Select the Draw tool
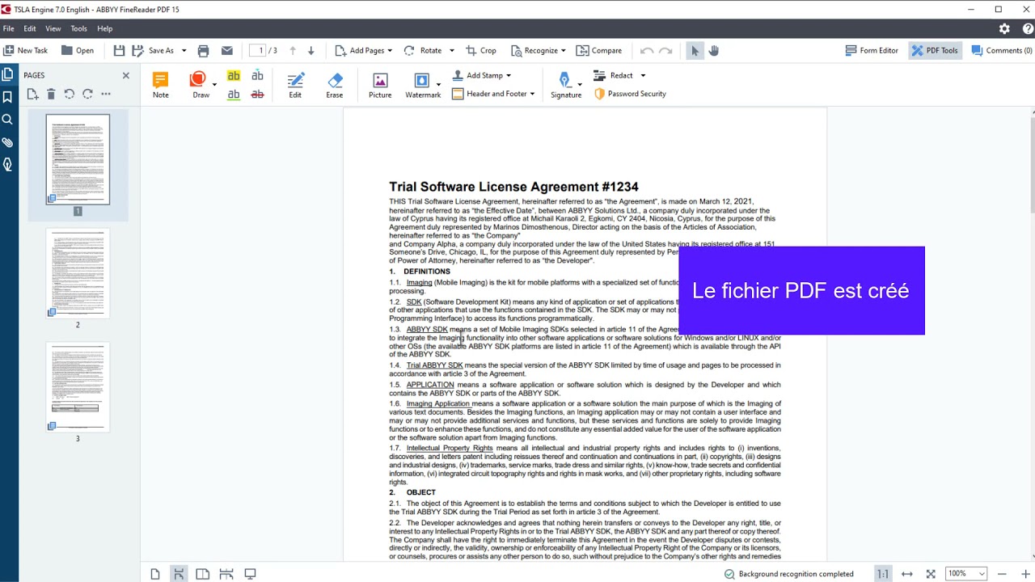 pos(199,84)
